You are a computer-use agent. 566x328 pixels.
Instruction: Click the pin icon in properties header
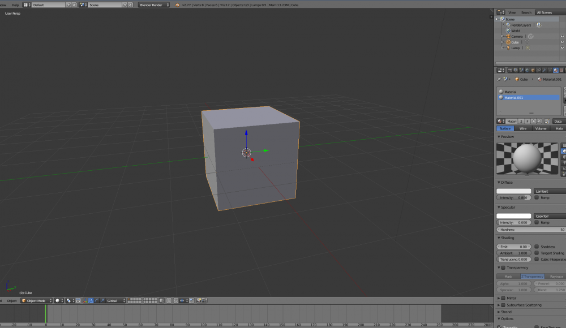499,79
